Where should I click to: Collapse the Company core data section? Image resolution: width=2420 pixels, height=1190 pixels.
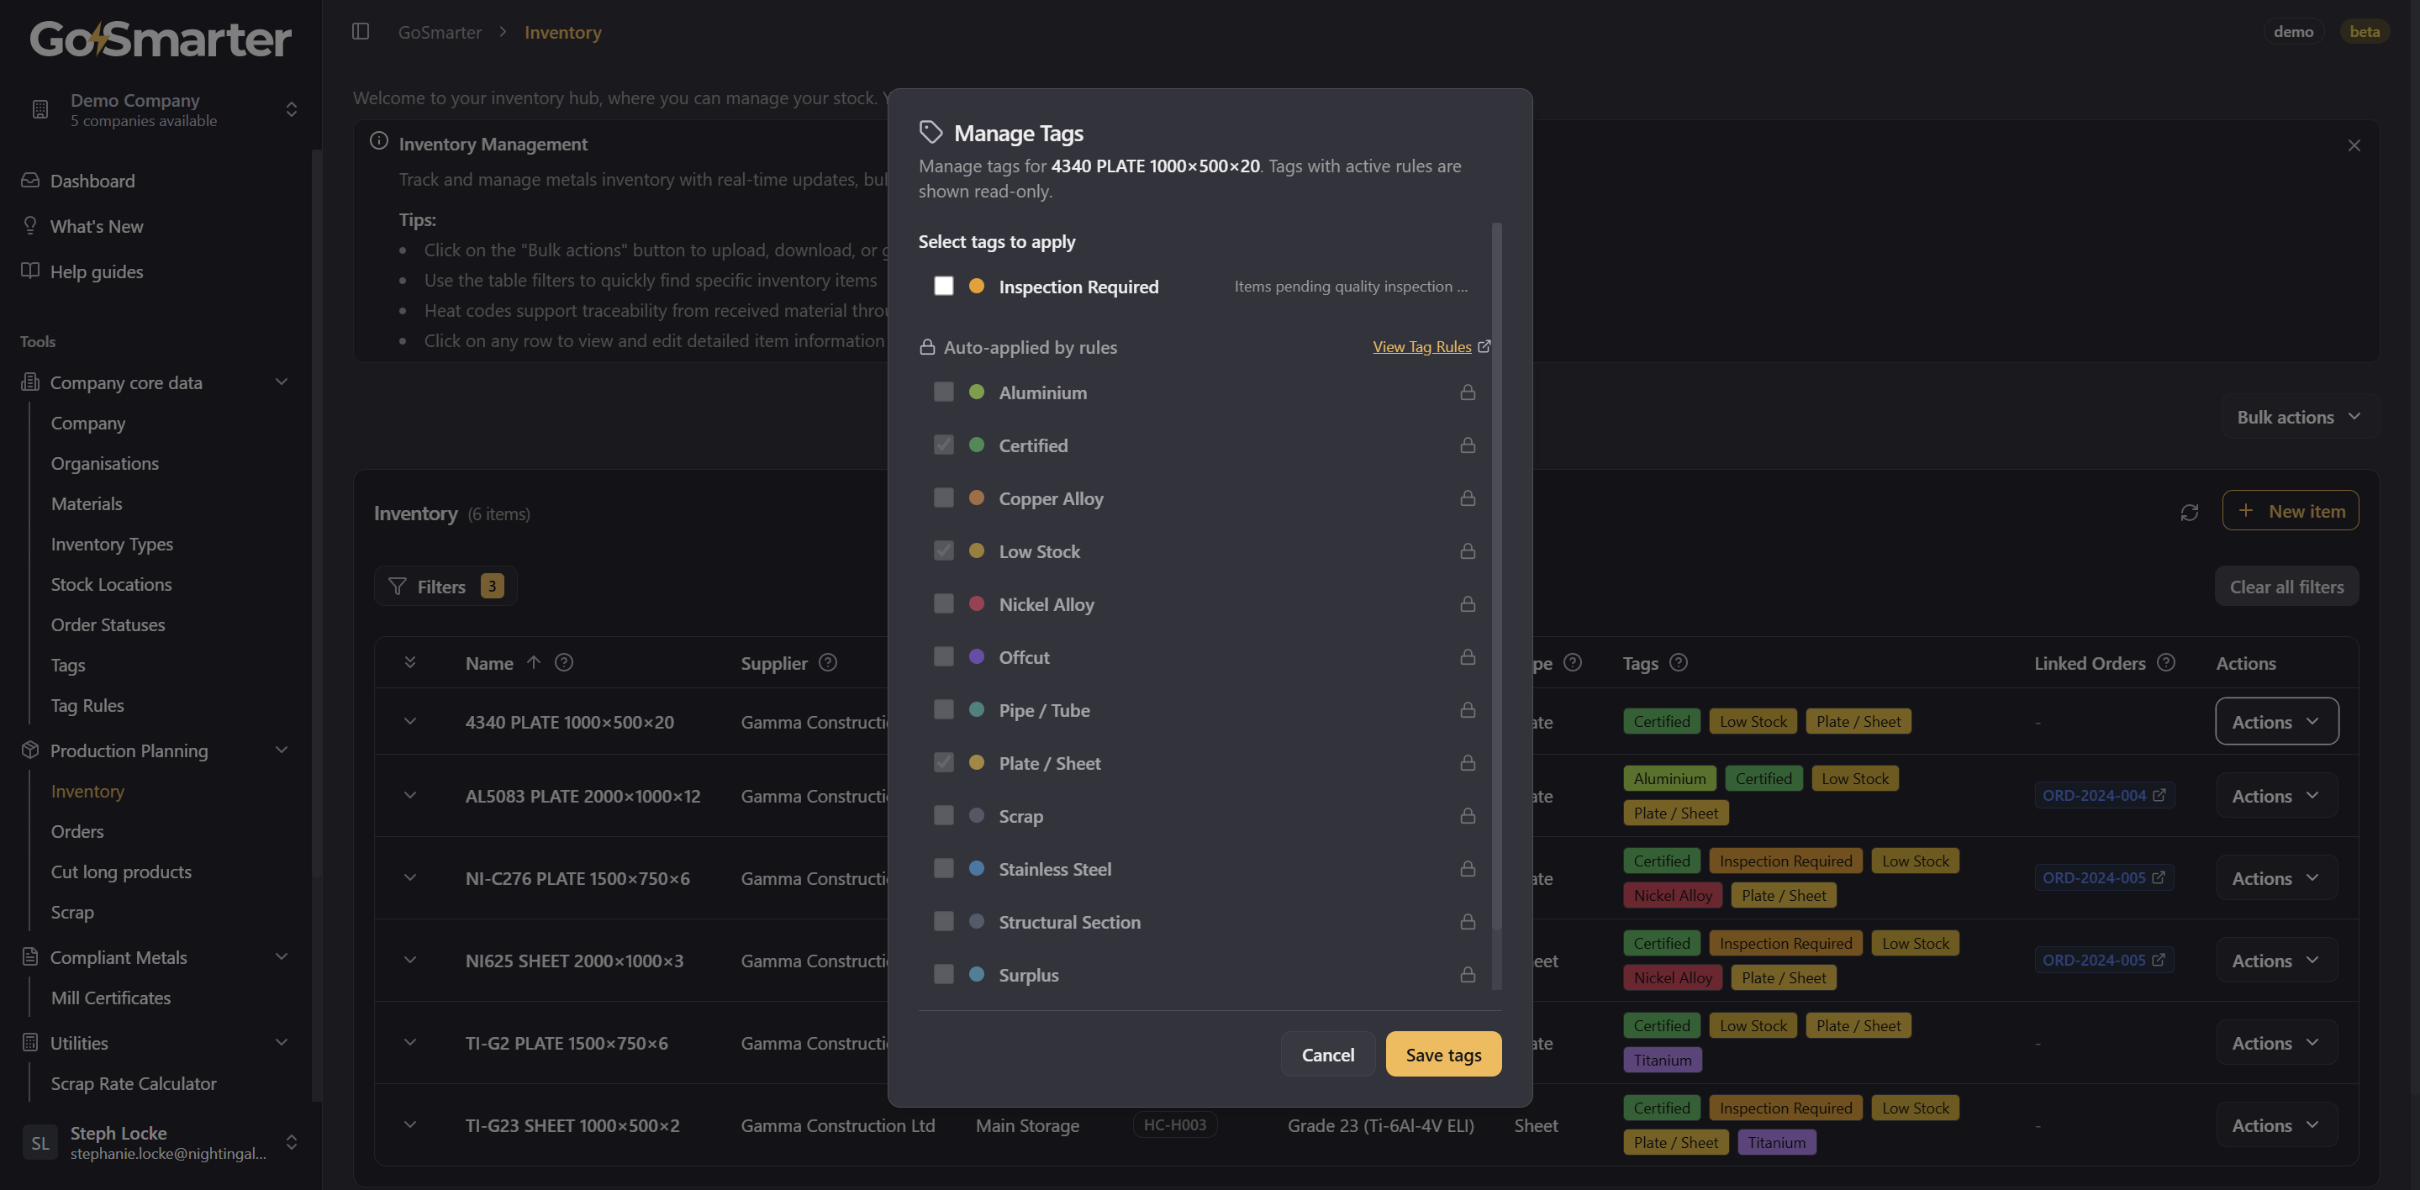(x=282, y=382)
